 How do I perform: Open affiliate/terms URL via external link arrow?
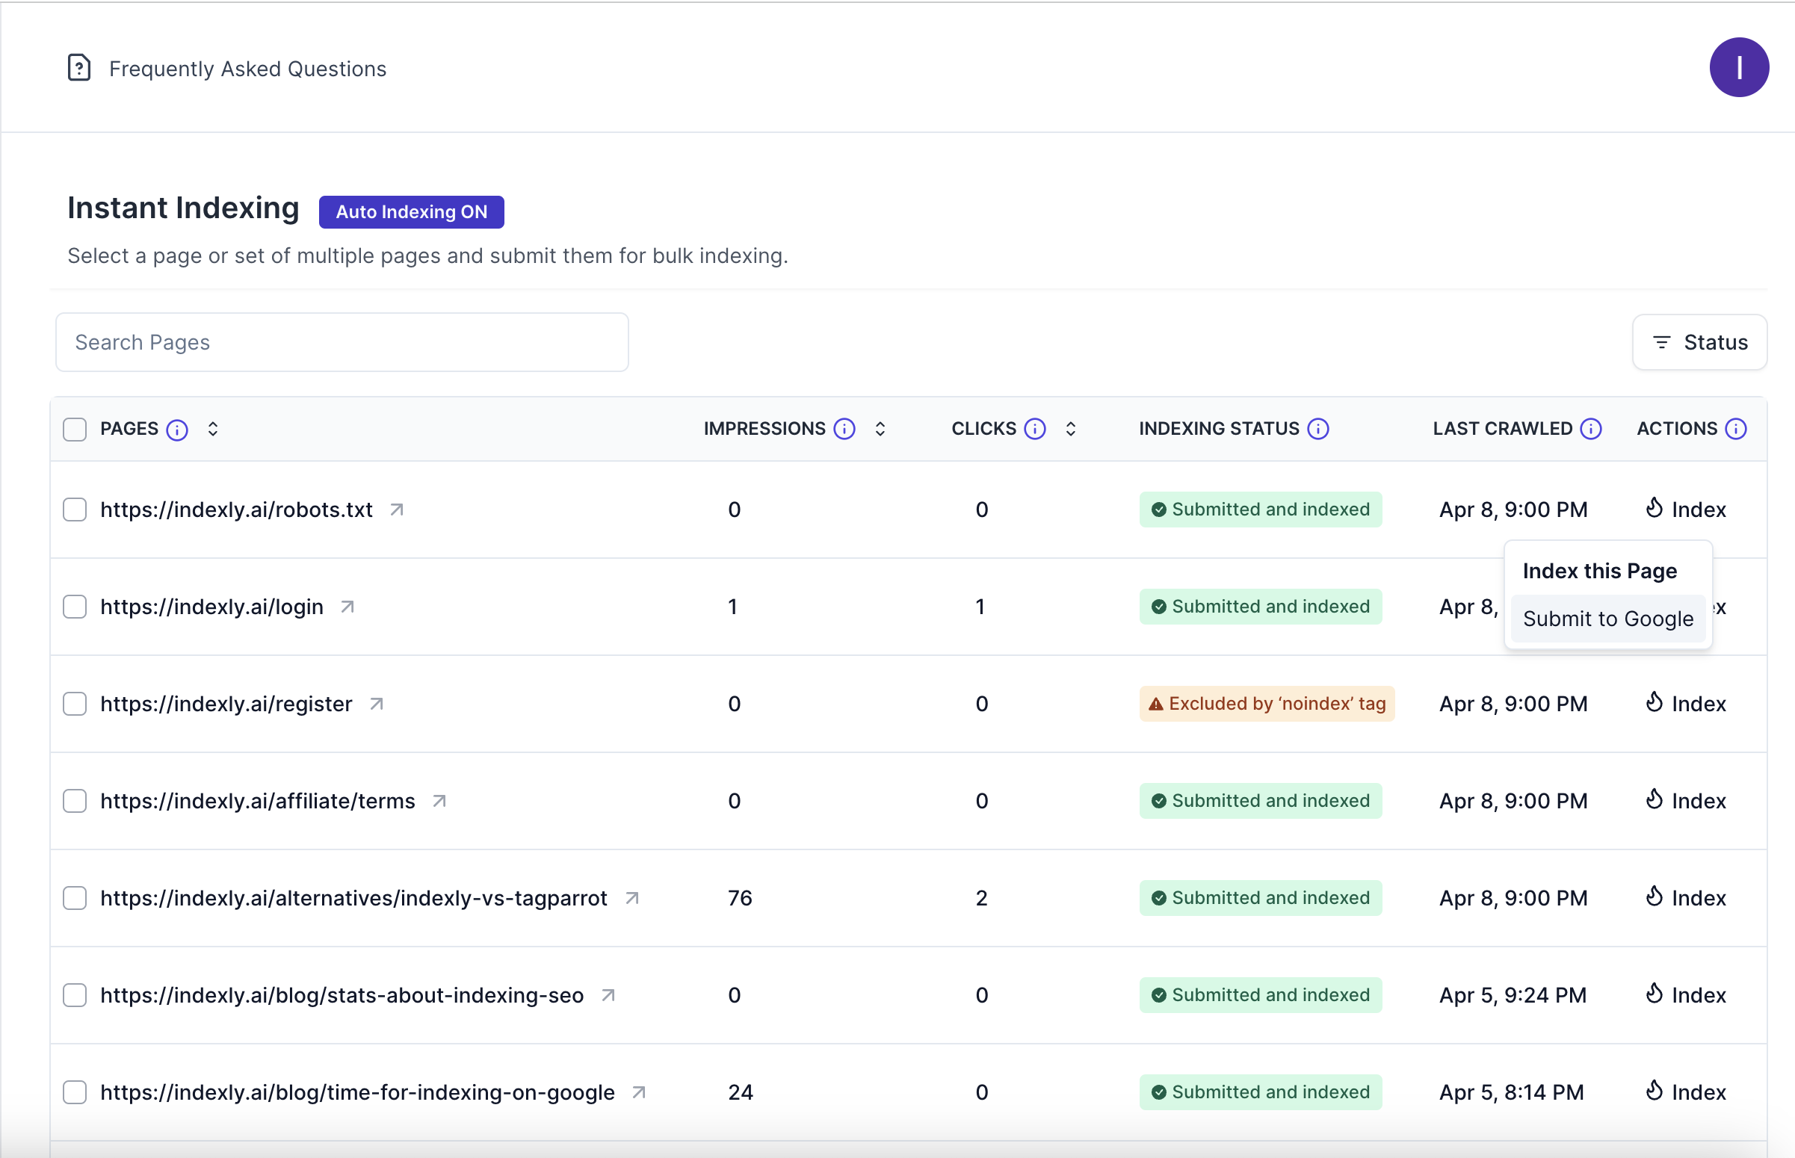point(440,801)
